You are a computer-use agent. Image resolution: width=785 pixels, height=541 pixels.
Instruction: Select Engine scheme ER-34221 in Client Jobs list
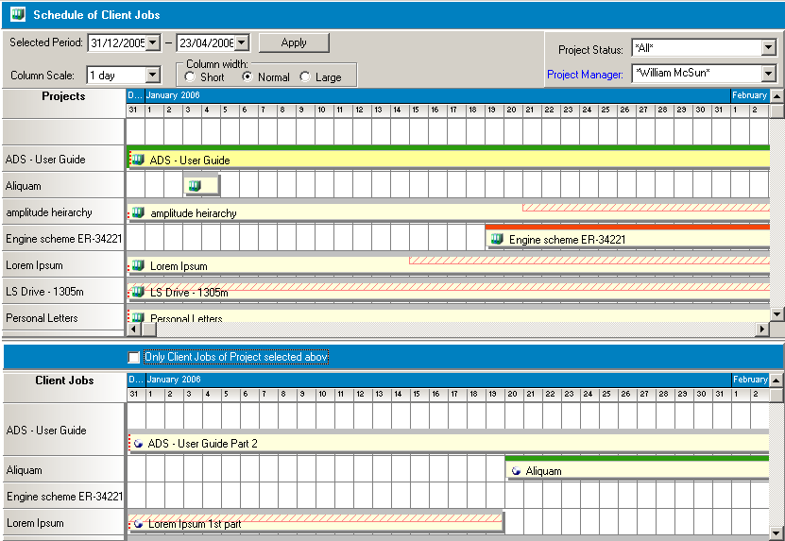tap(63, 497)
